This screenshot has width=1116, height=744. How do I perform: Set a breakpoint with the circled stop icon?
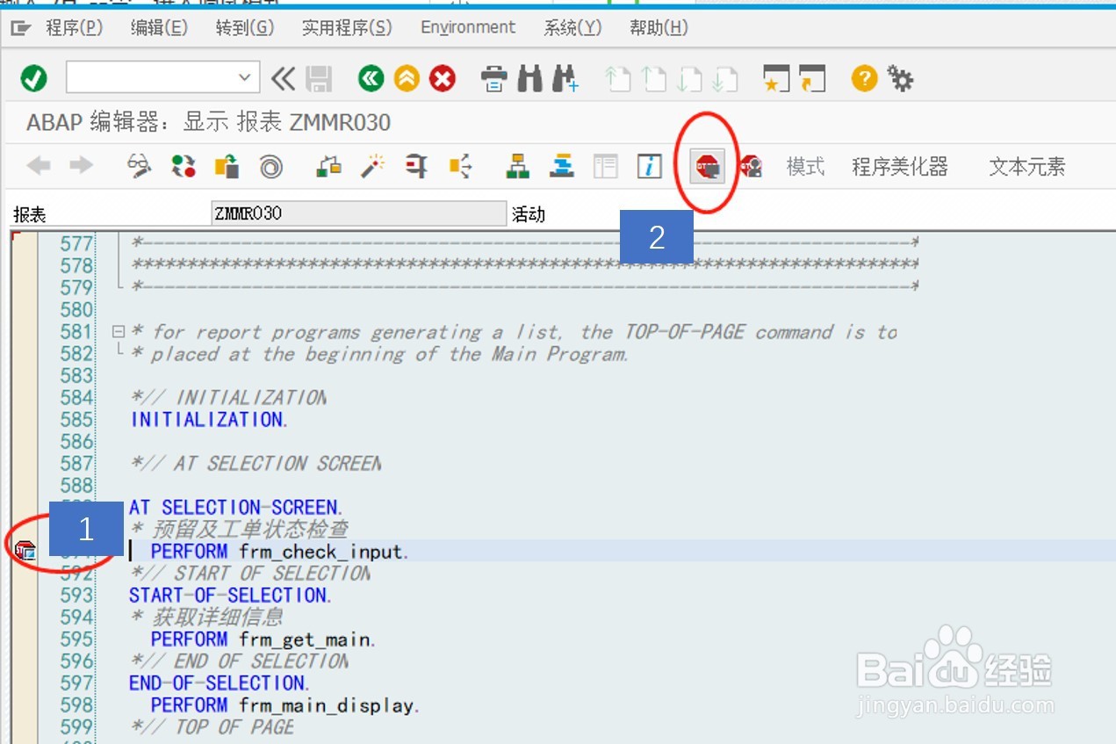pyautogui.click(x=707, y=165)
